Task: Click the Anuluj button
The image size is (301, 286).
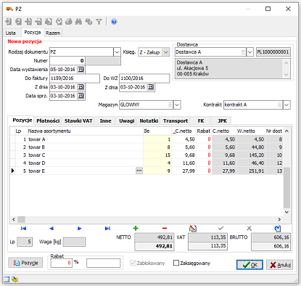Action: 279,265
